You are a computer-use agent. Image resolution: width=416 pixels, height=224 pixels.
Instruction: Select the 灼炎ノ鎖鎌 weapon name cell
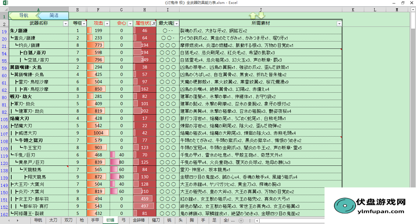[x=38, y=45]
